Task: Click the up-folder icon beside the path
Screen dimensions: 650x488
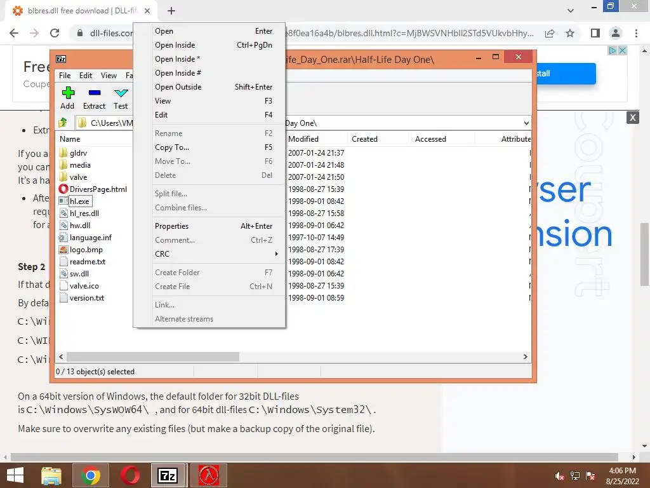Action: (x=63, y=123)
